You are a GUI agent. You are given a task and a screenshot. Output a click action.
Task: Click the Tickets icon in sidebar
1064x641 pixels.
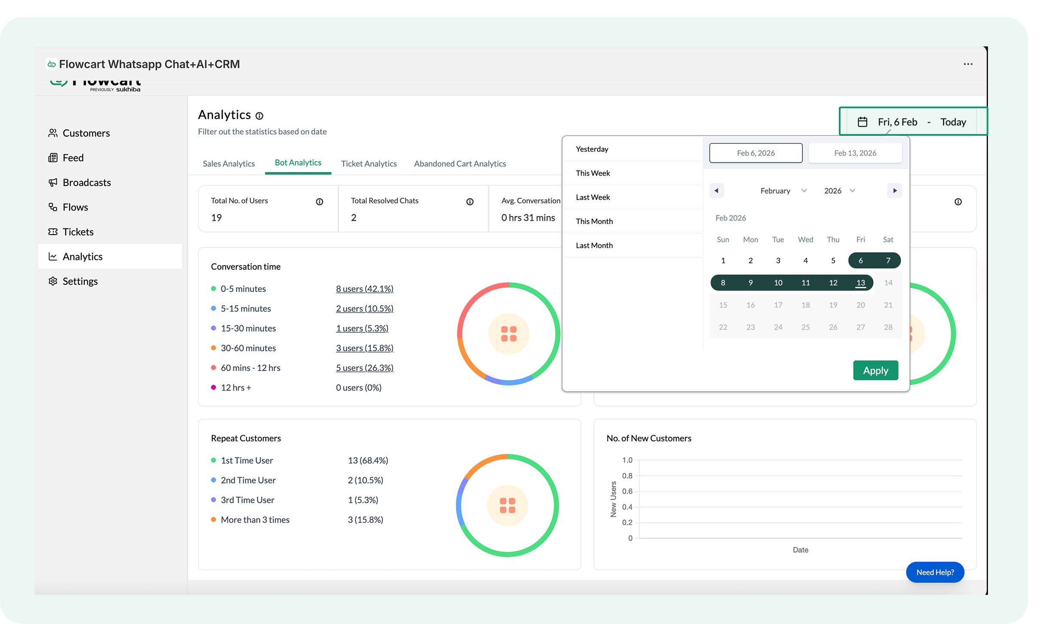click(x=53, y=232)
